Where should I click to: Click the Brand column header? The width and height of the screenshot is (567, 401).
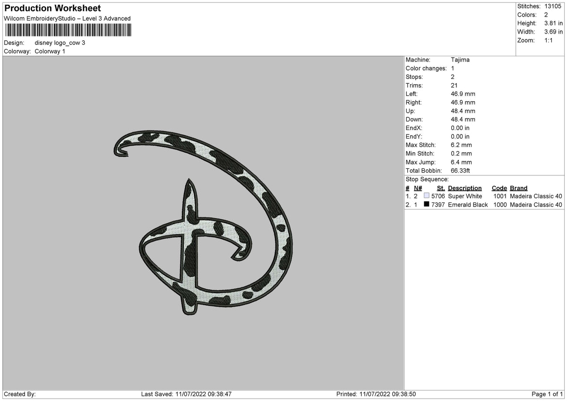519,188
